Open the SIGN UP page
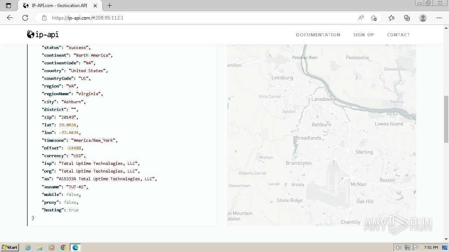Image resolution: width=449 pixels, height=252 pixels. coord(363,35)
